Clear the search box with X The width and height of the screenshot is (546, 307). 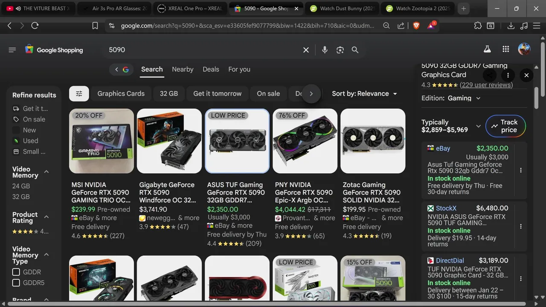point(306,50)
